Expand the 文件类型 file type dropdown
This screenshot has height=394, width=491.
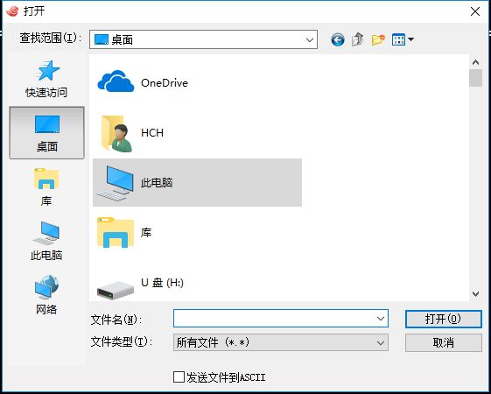point(381,342)
